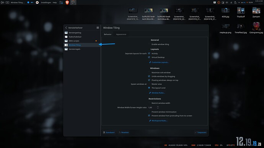Launch Brave browser from panel

tap(67, 3)
